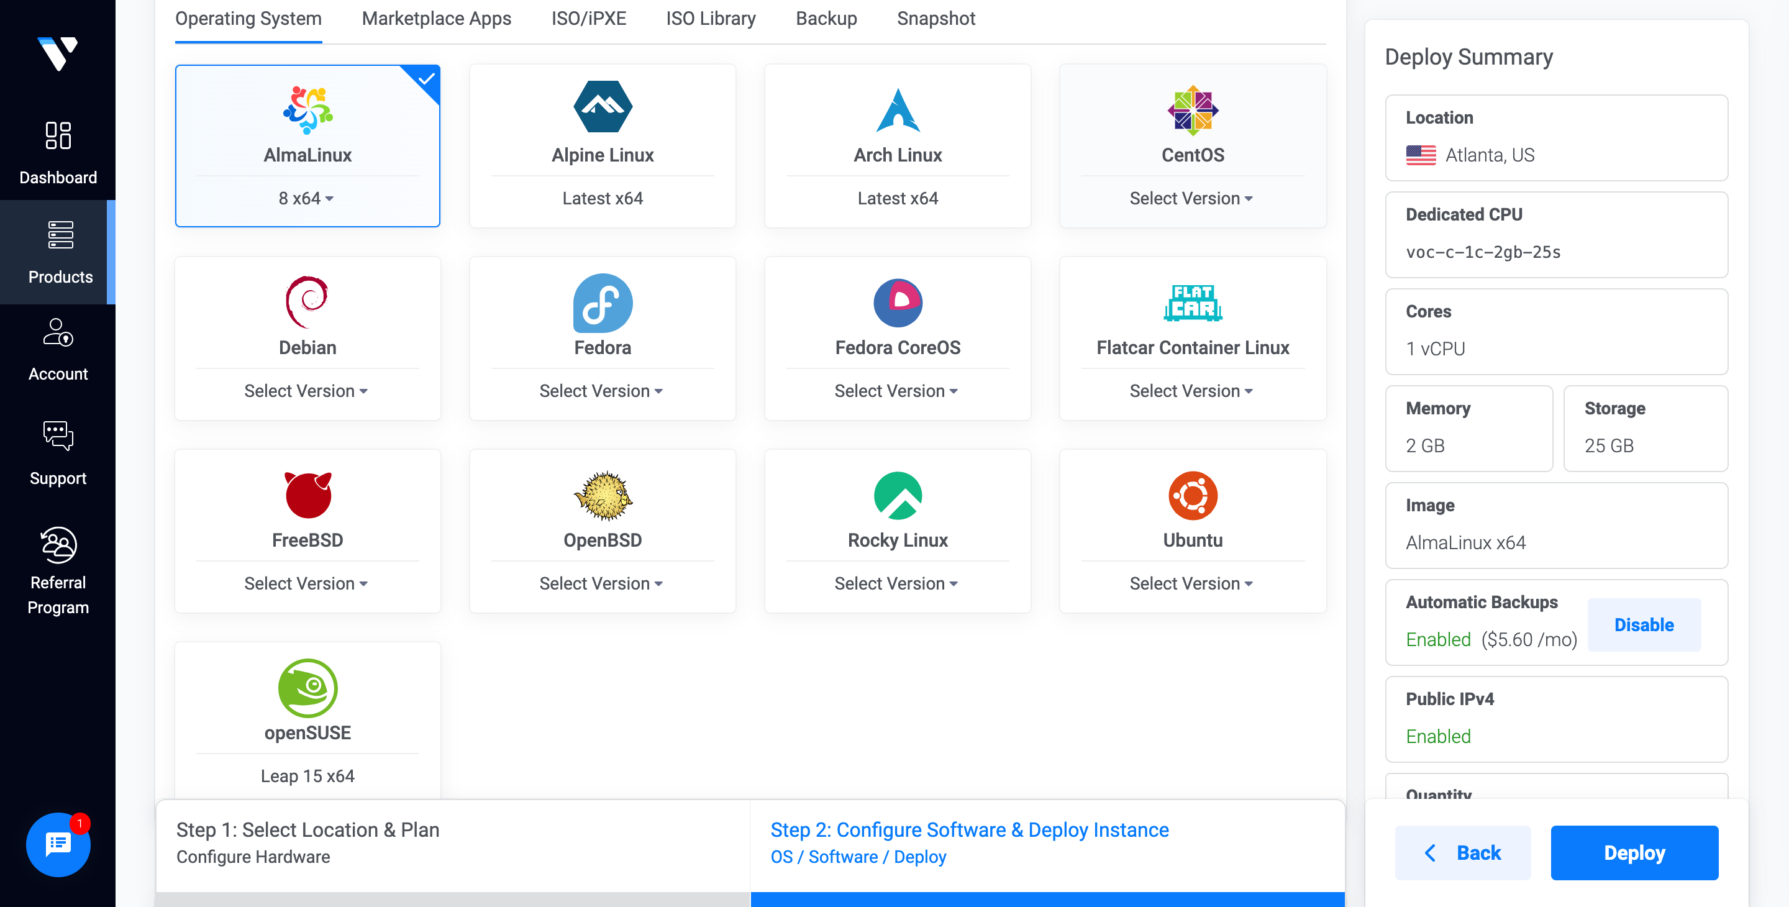The height and width of the screenshot is (907, 1789).
Task: Open the Dashboard section icon
Action: [58, 135]
